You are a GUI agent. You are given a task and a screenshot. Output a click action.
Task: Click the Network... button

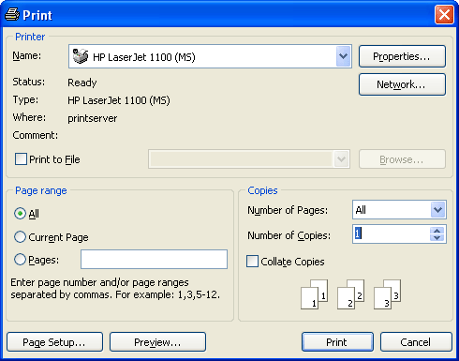[402, 84]
